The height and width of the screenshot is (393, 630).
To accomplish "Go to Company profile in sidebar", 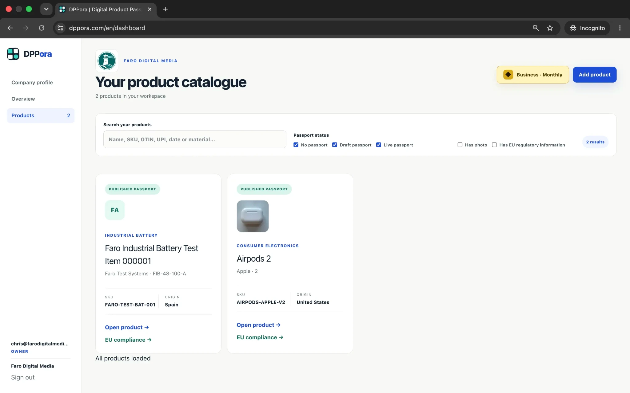I will (32, 82).
